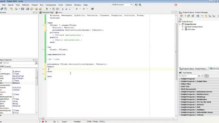The image size is (219, 123).
Task: Switch to the Design view tab
Action: click(95, 121)
